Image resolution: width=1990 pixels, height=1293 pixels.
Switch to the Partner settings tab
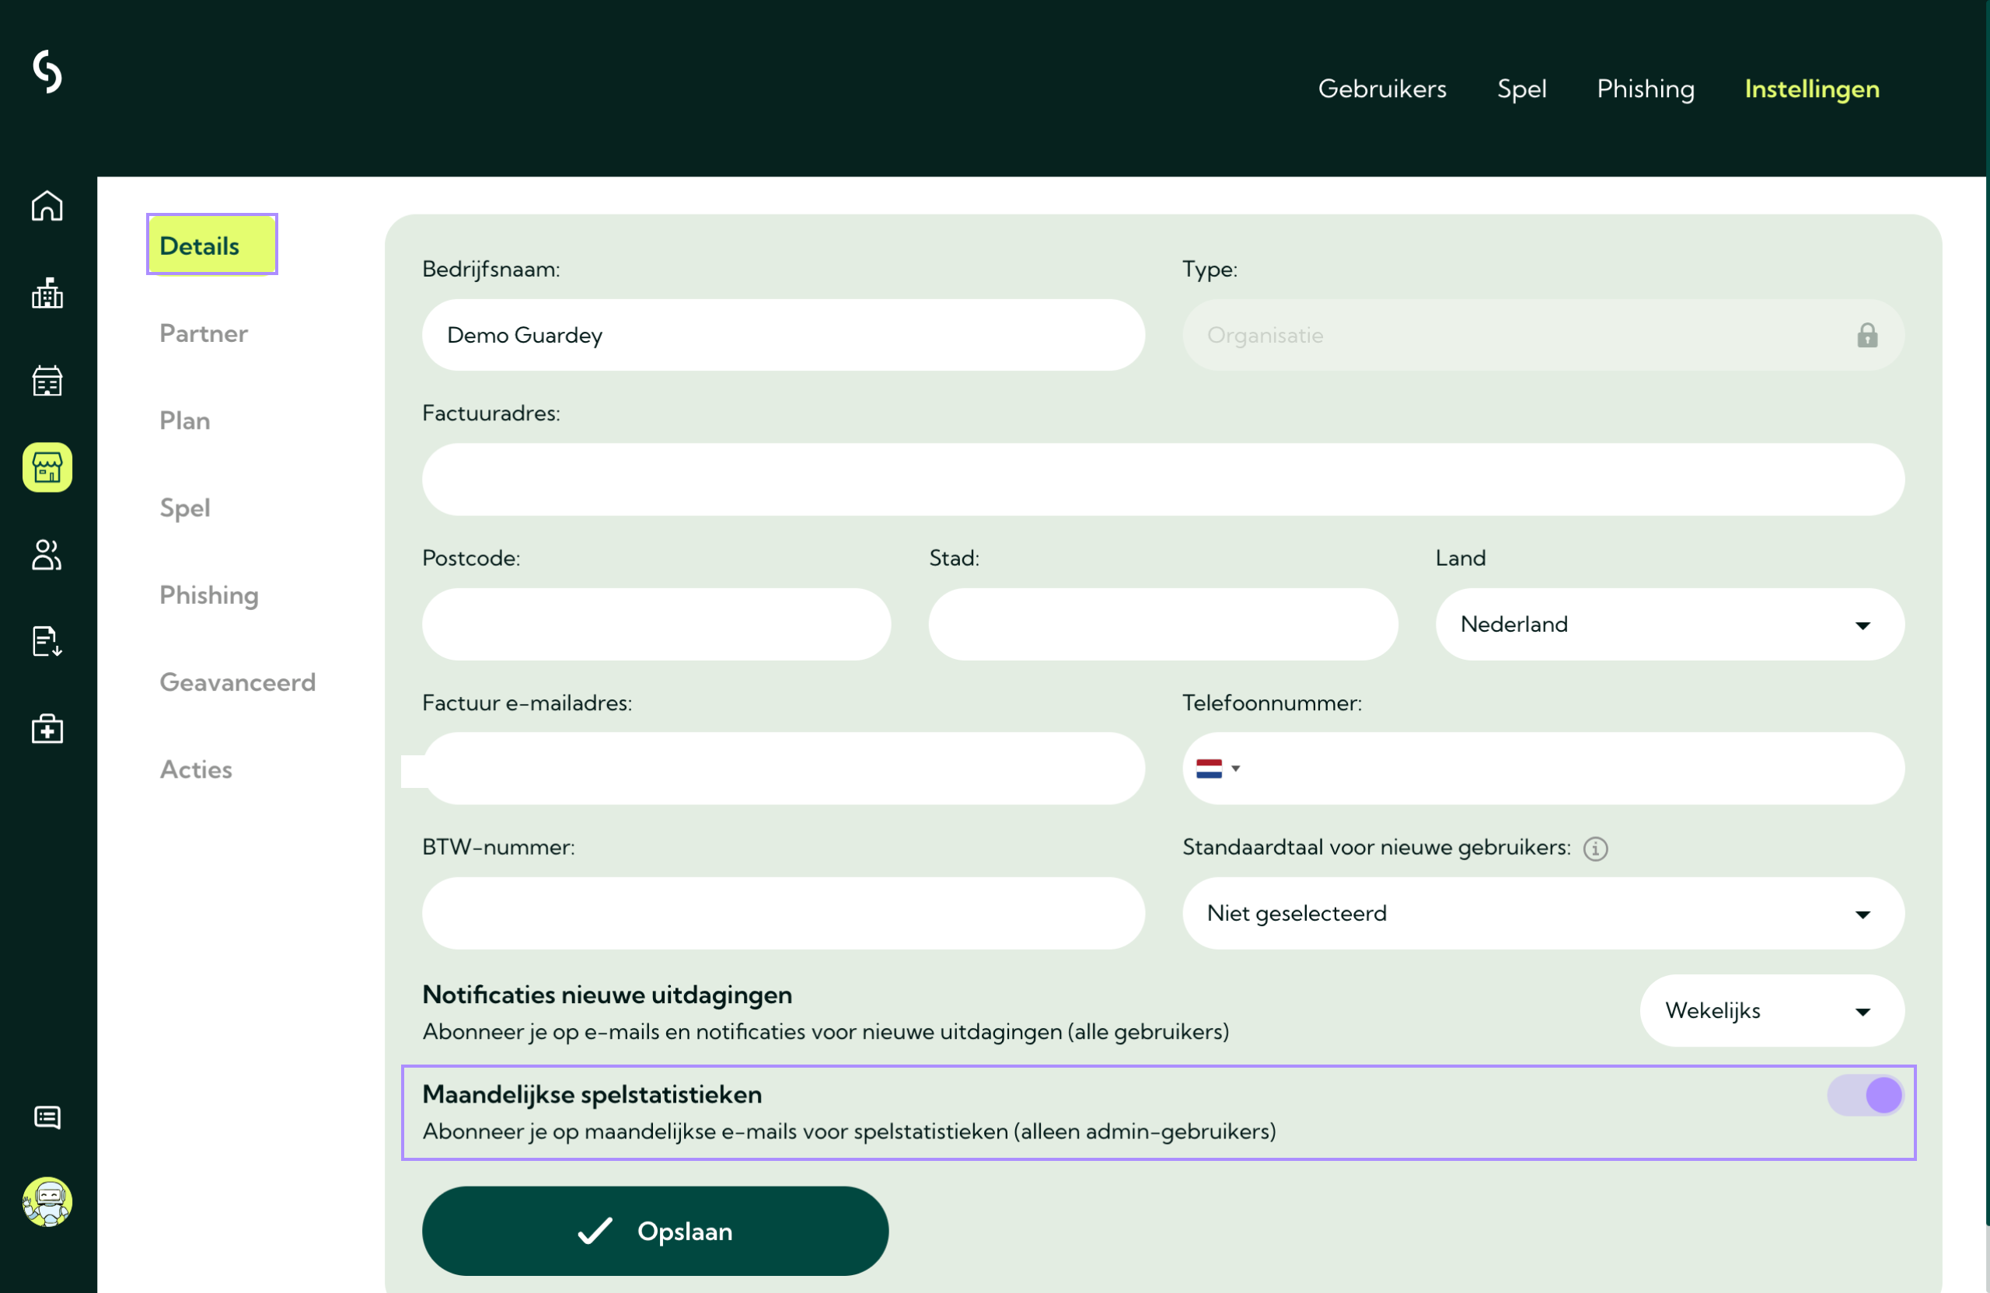coord(203,333)
